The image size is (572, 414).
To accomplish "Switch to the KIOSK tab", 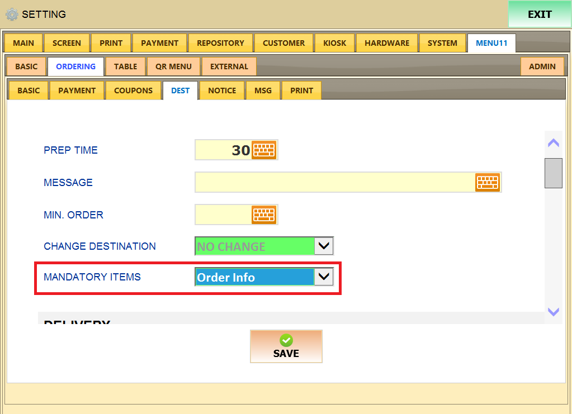I will click(334, 43).
